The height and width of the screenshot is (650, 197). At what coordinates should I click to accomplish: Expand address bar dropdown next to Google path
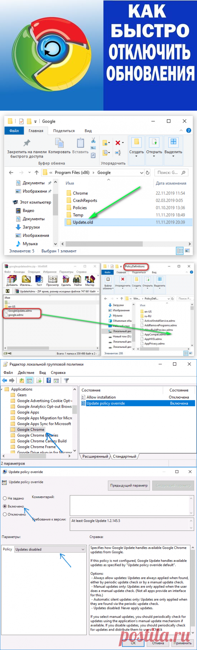pyautogui.click(x=141, y=173)
